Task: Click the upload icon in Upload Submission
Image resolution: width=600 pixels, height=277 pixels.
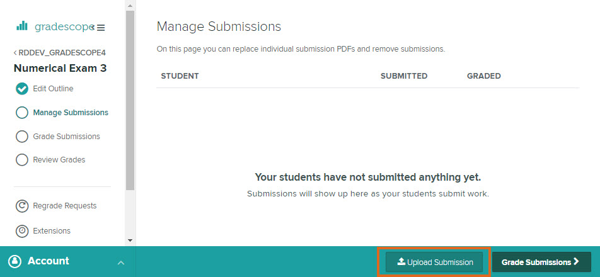Action: [x=401, y=262]
